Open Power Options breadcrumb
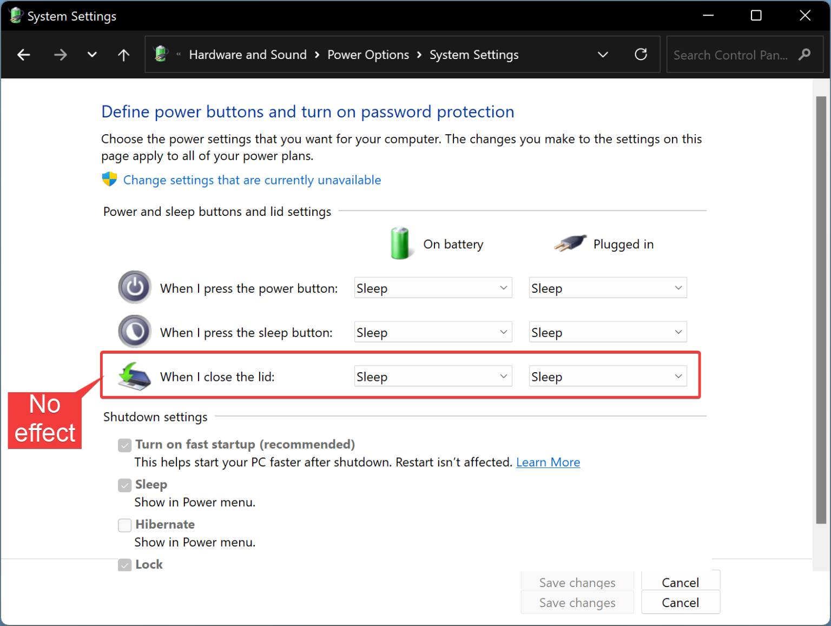 (x=368, y=55)
